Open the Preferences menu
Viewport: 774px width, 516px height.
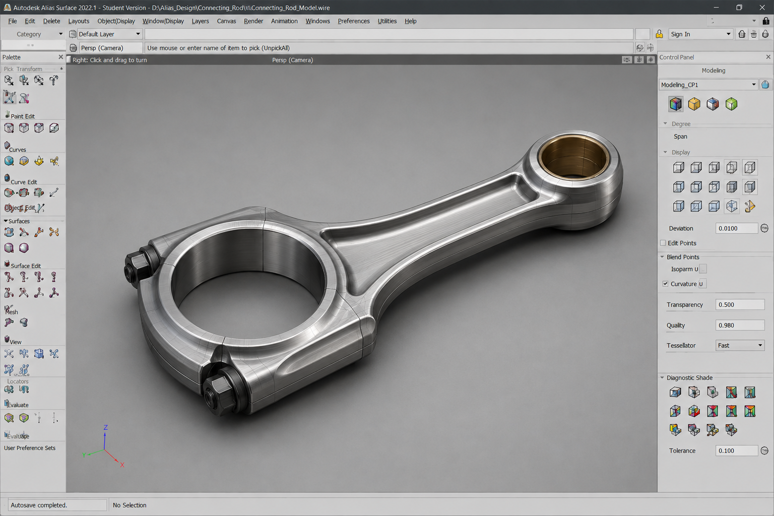[x=354, y=21]
